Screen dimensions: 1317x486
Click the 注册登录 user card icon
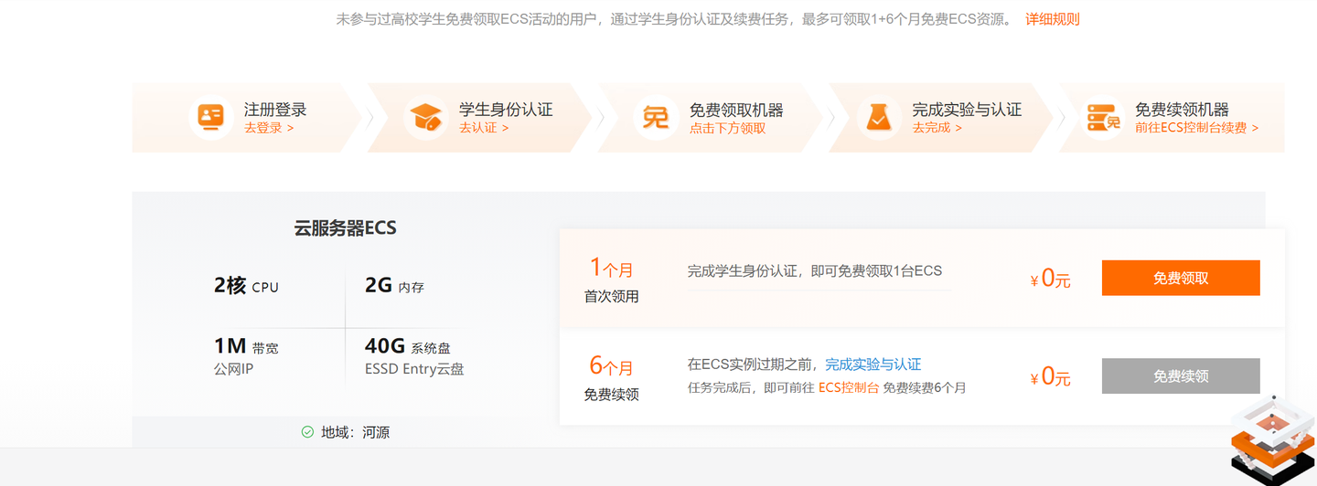[x=211, y=118]
